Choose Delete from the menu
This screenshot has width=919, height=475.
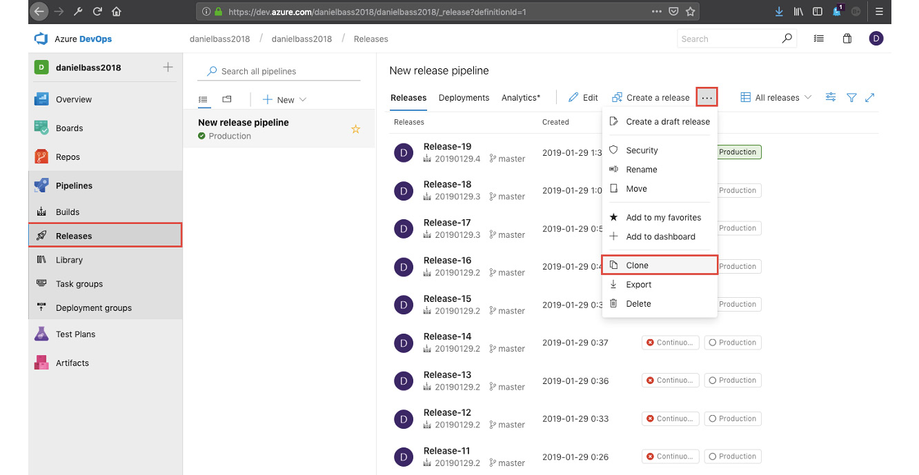click(660, 304)
